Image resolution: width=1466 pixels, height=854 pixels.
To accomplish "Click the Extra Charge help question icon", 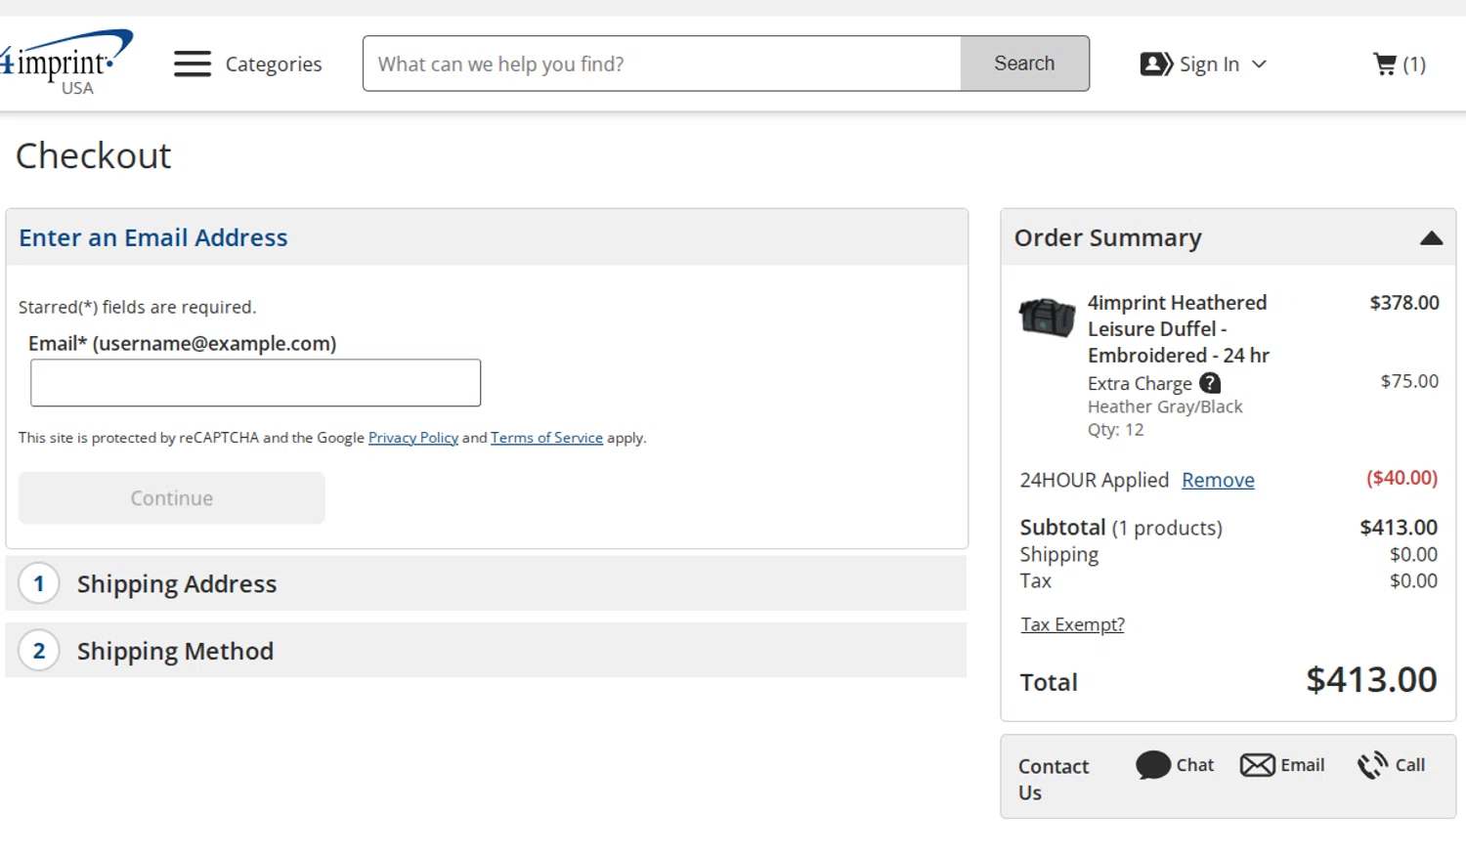I will tap(1210, 383).
